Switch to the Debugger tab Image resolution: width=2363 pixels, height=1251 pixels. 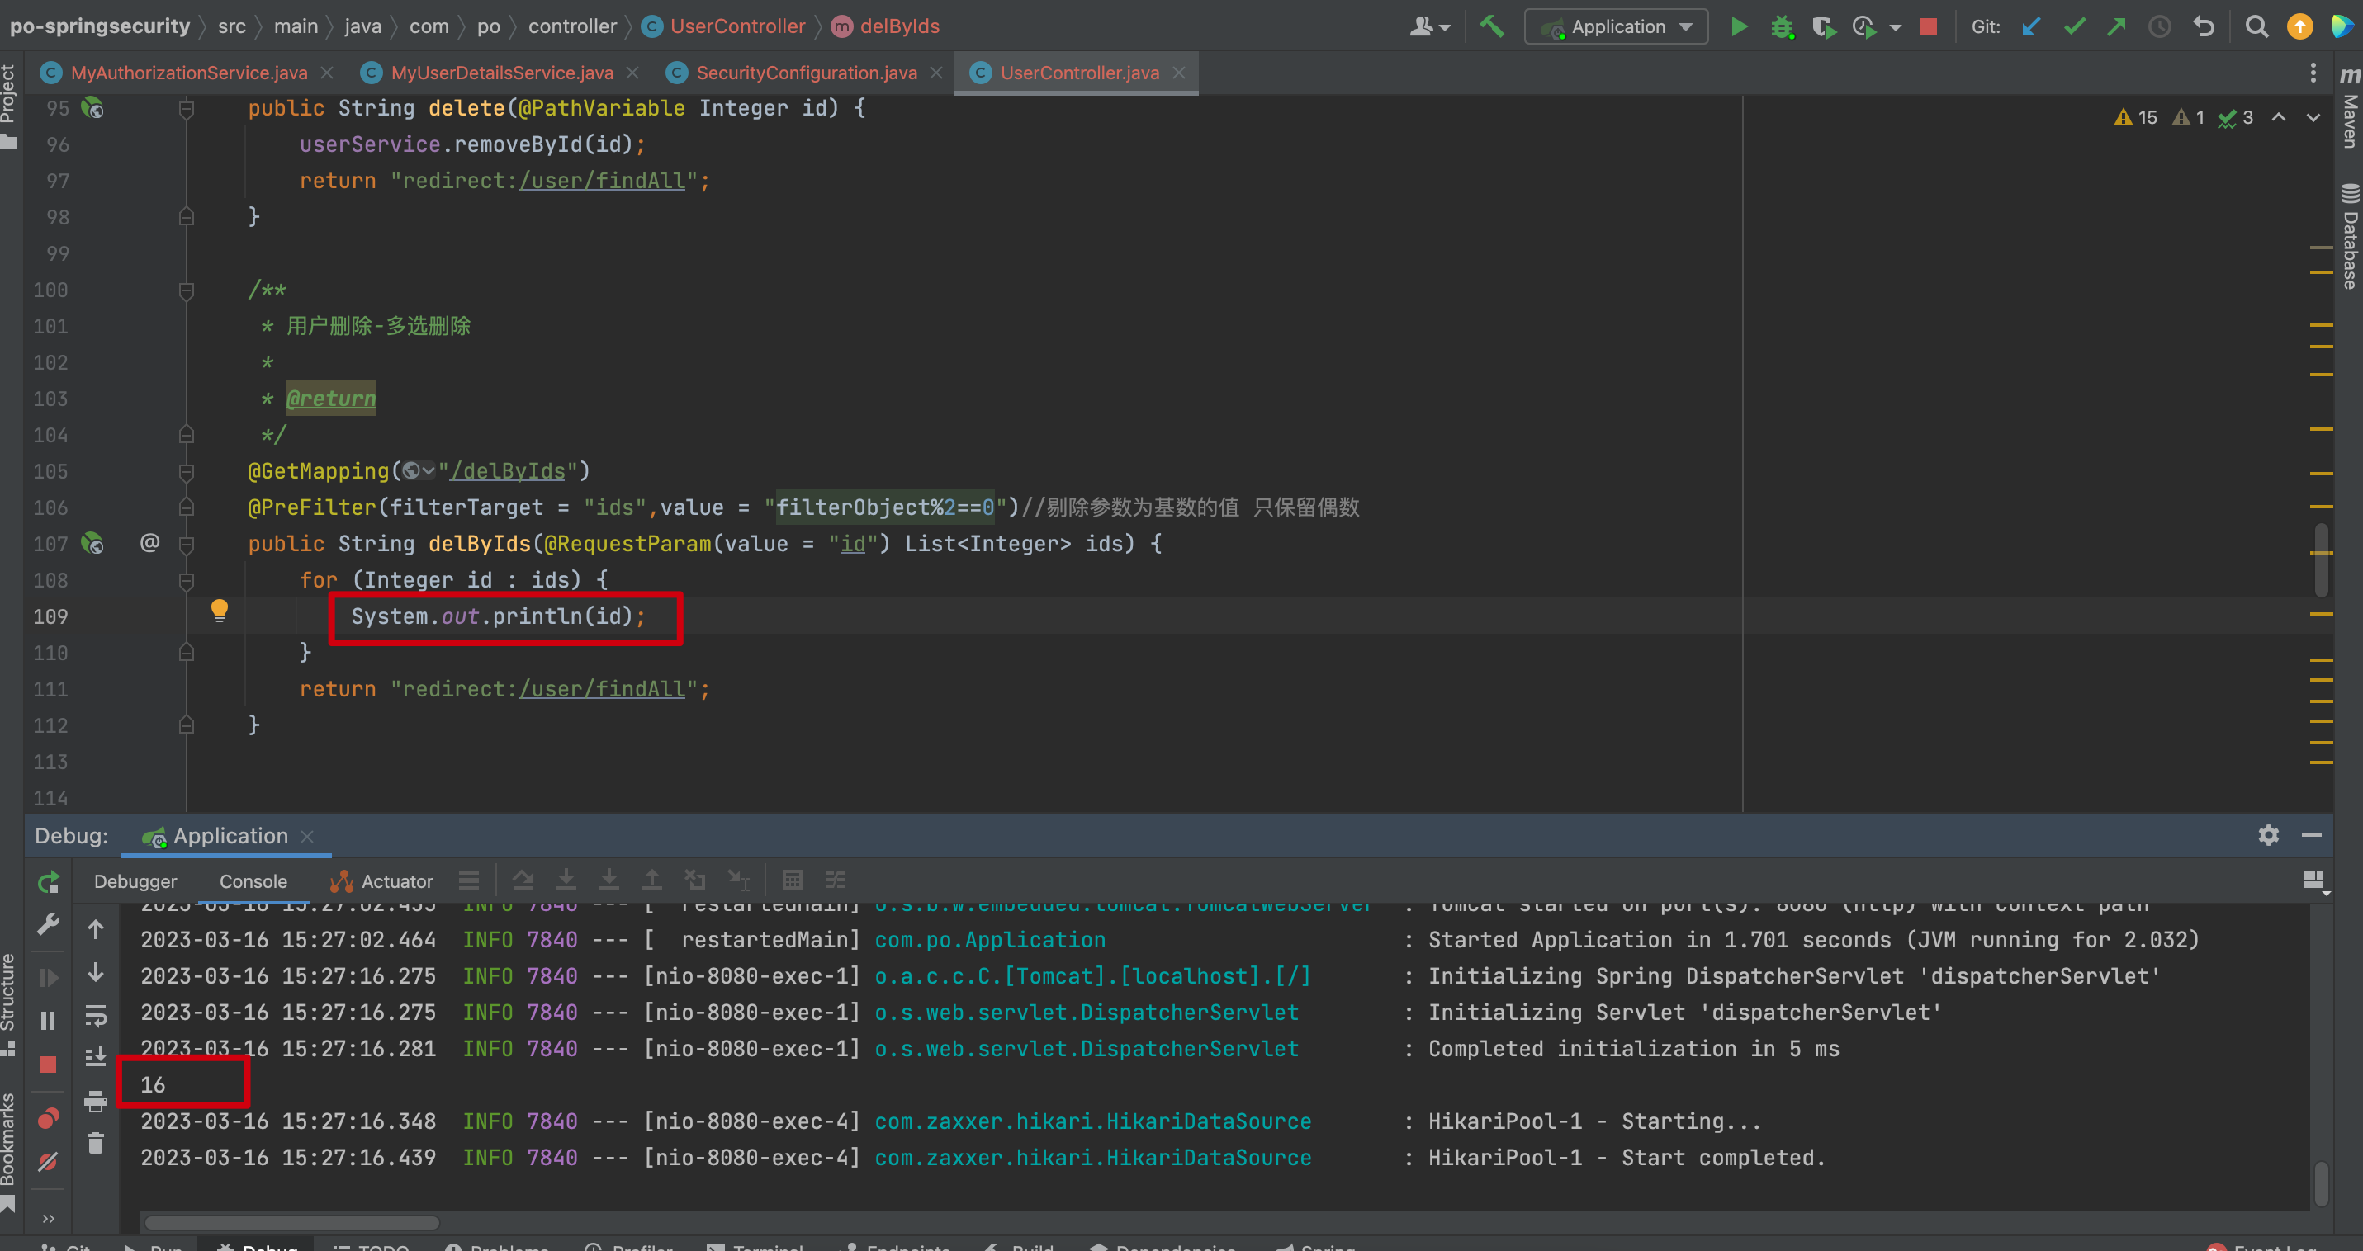[x=135, y=880]
